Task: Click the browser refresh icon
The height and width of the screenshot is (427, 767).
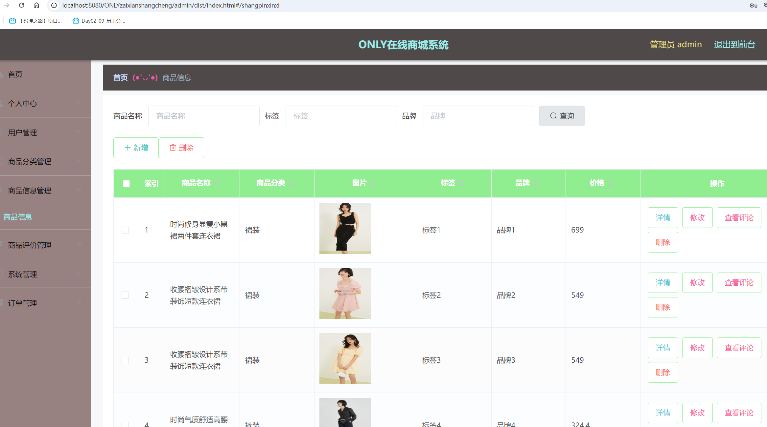Action: pyautogui.click(x=22, y=5)
